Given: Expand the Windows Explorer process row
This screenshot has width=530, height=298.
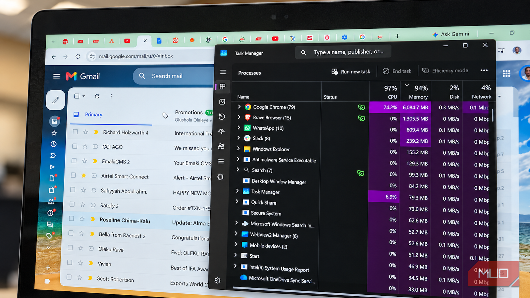Looking at the screenshot, I should point(238,149).
